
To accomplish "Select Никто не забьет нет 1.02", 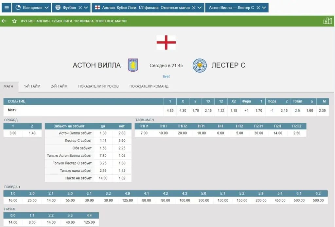I will click(x=122, y=178).
